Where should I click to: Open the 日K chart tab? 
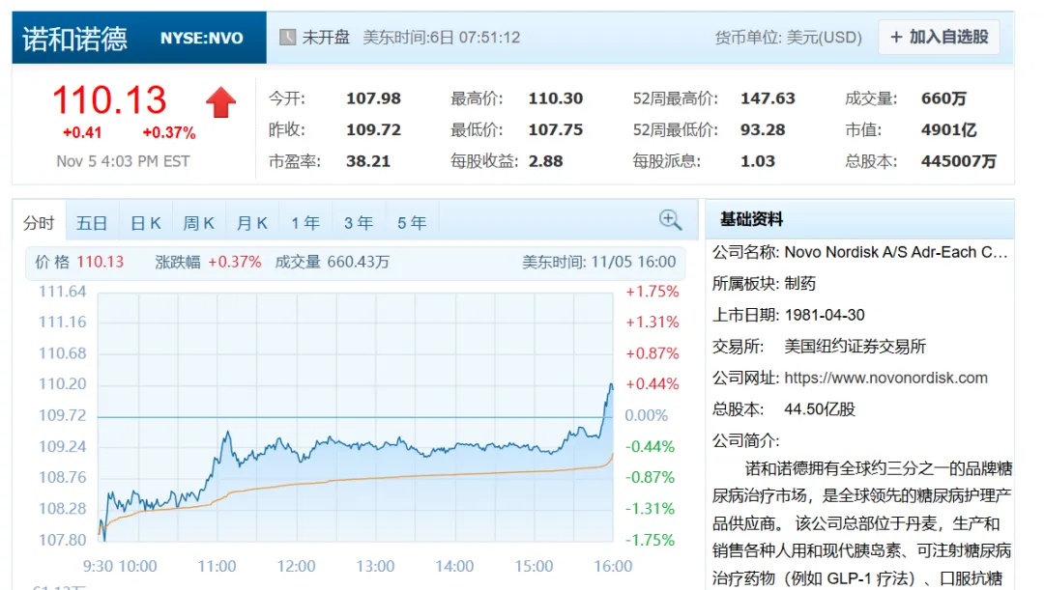point(145,223)
